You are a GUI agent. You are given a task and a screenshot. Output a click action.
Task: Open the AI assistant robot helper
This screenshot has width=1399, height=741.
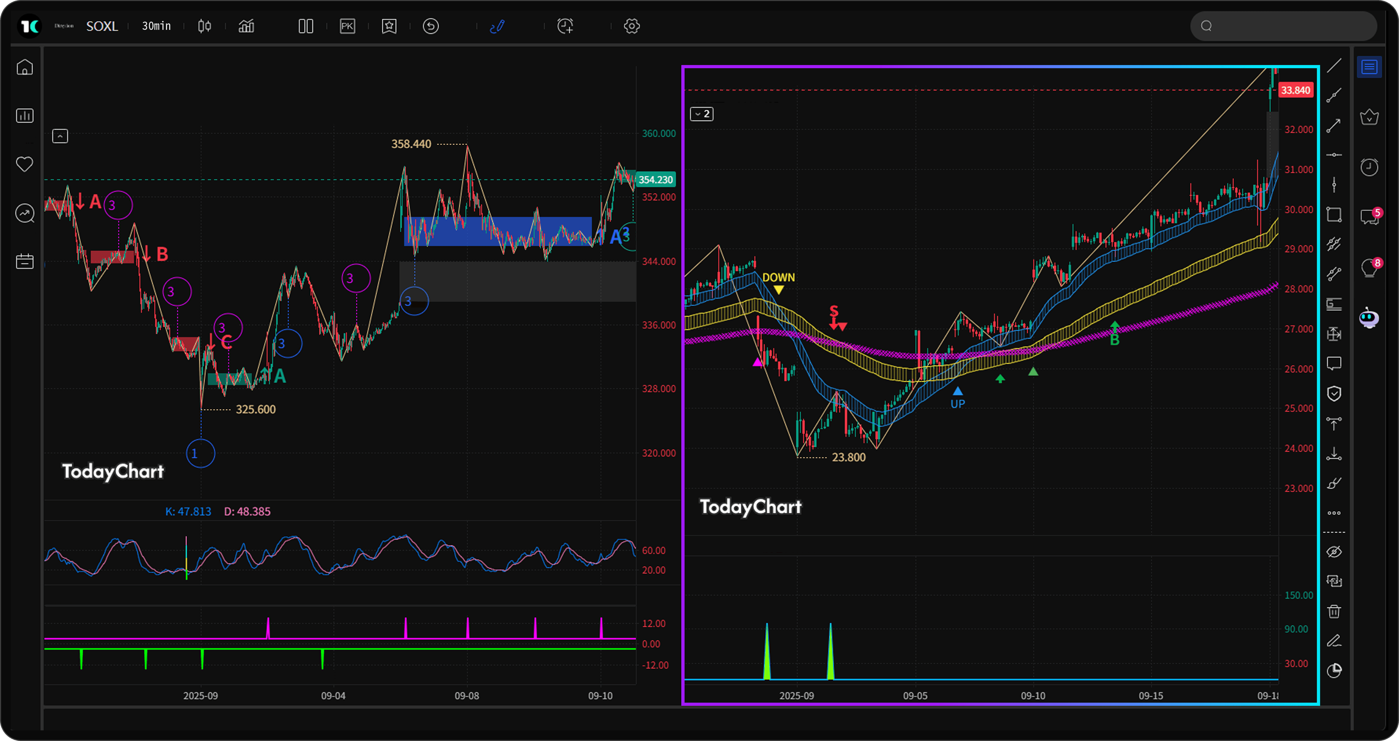1369,318
